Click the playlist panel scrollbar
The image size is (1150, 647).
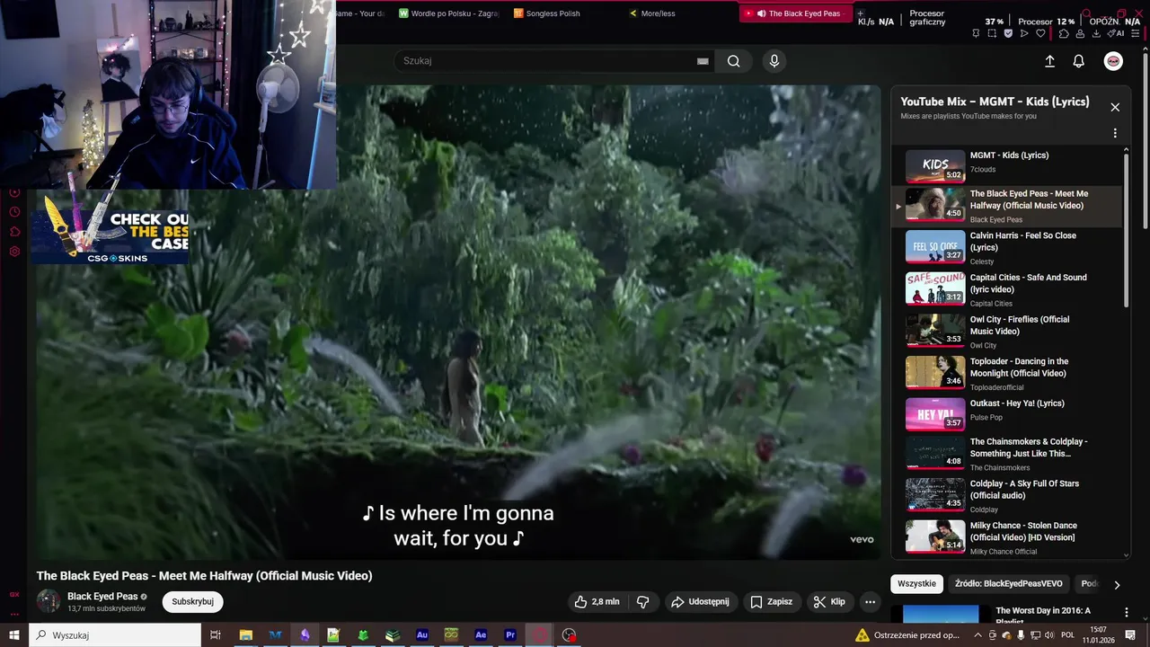coord(1127,229)
